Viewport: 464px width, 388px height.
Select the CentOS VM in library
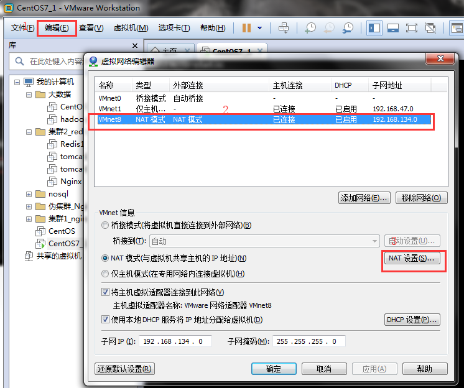pos(55,231)
